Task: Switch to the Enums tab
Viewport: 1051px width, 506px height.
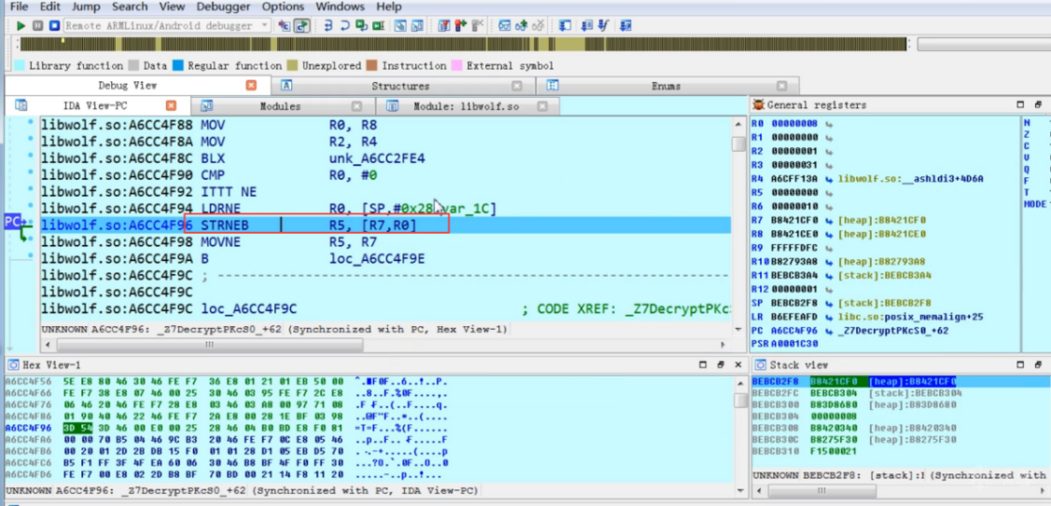Action: tap(666, 86)
